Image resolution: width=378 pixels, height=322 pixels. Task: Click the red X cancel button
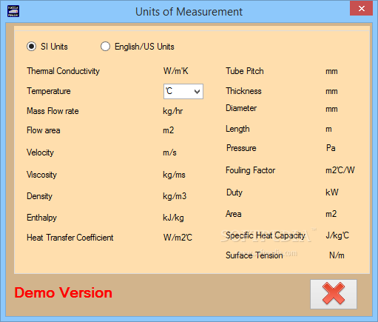[334, 294]
